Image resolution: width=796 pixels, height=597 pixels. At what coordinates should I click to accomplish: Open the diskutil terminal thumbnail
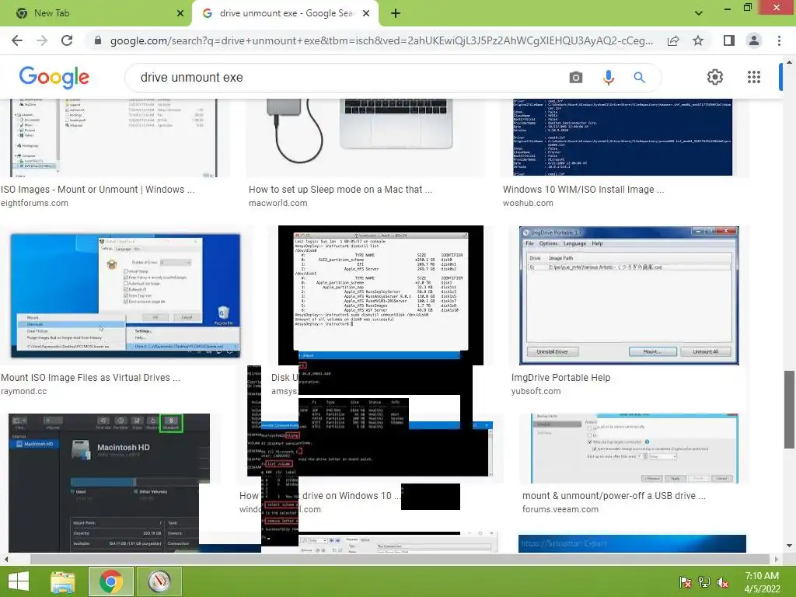(x=381, y=293)
